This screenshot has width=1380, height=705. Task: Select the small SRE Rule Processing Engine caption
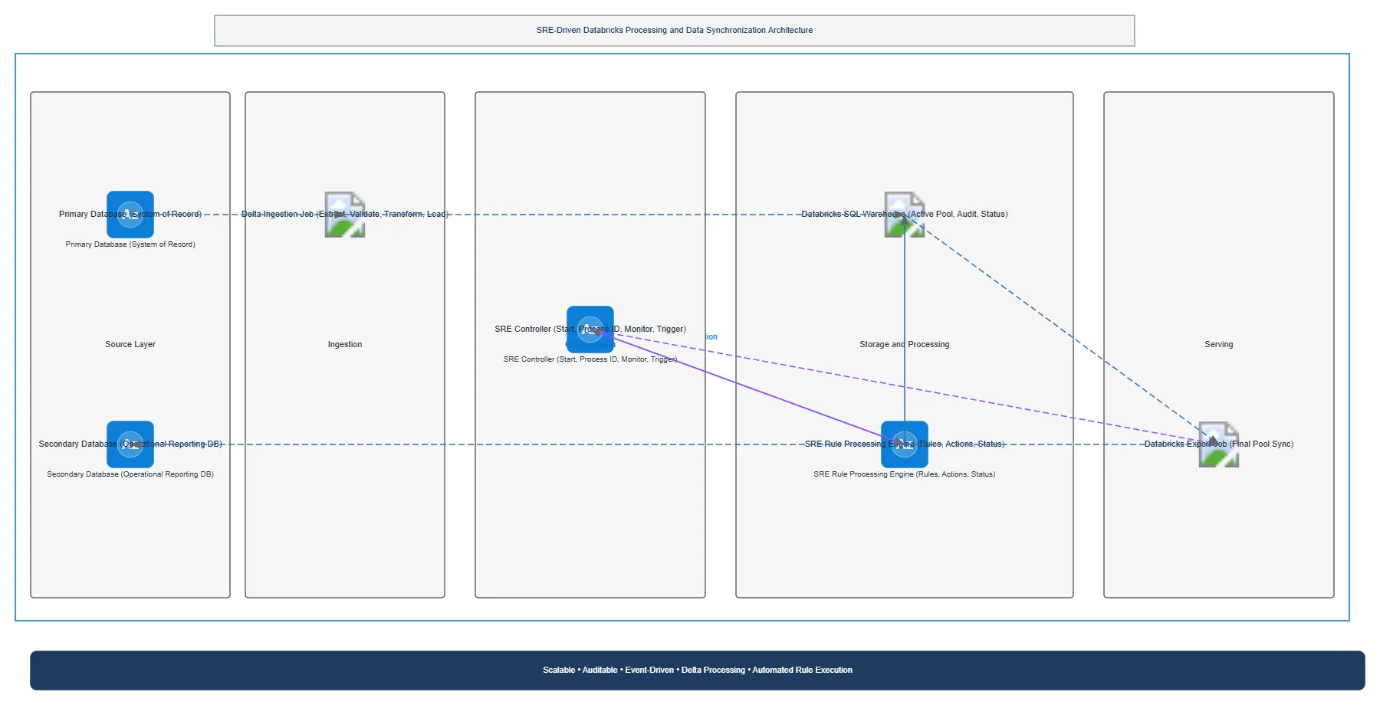tap(905, 474)
